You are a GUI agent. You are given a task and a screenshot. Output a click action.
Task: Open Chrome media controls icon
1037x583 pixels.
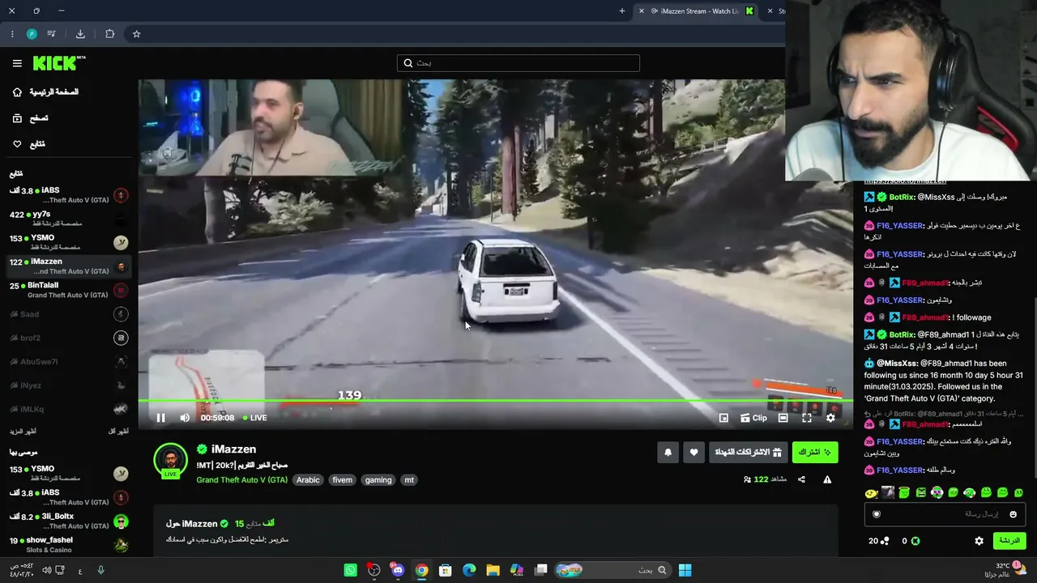pos(52,34)
